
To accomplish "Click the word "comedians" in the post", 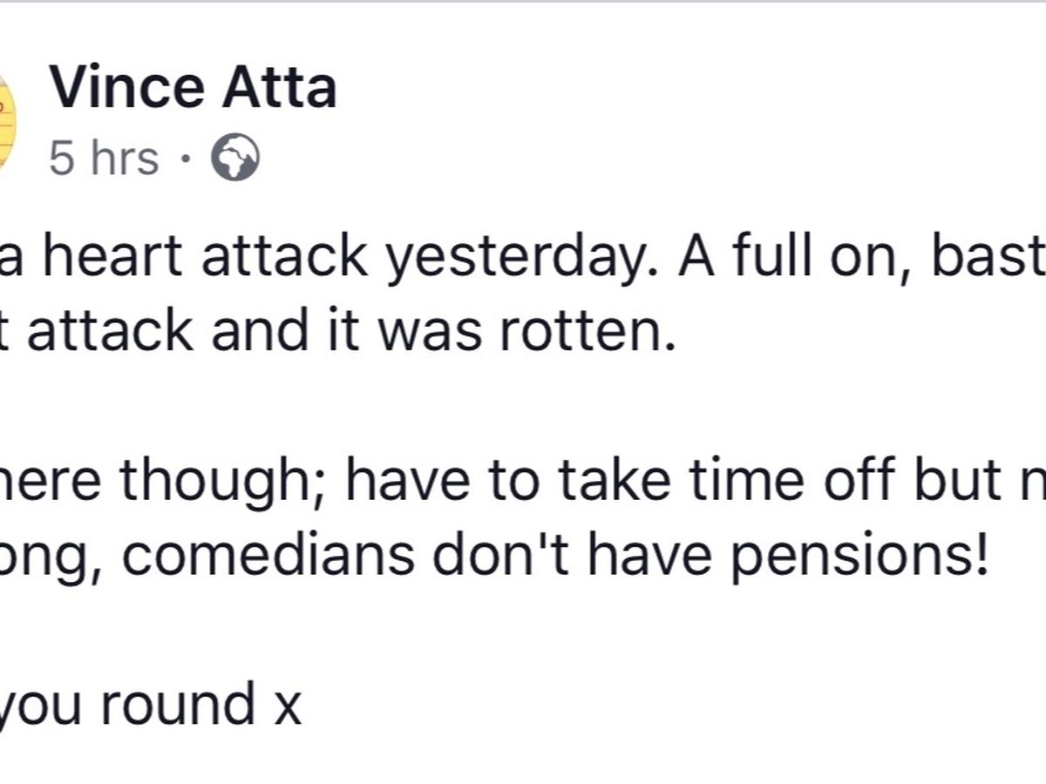I will pyautogui.click(x=267, y=558).
